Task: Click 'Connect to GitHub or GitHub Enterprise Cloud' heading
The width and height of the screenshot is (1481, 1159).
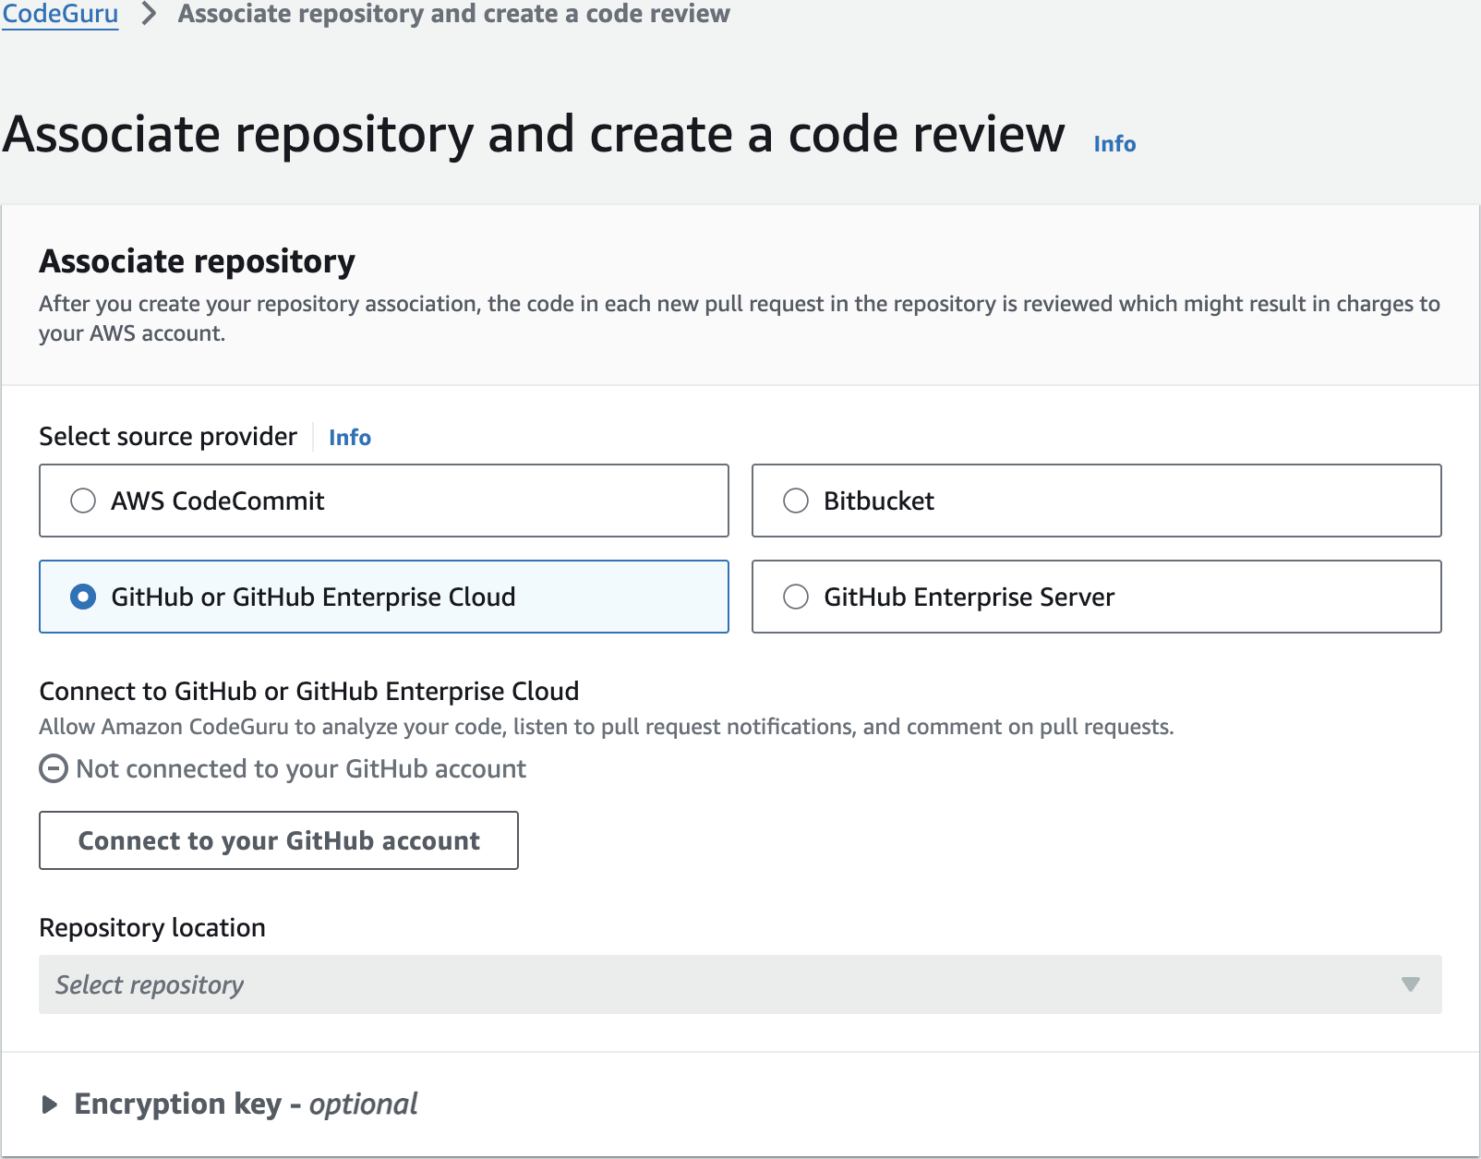Action: [309, 691]
